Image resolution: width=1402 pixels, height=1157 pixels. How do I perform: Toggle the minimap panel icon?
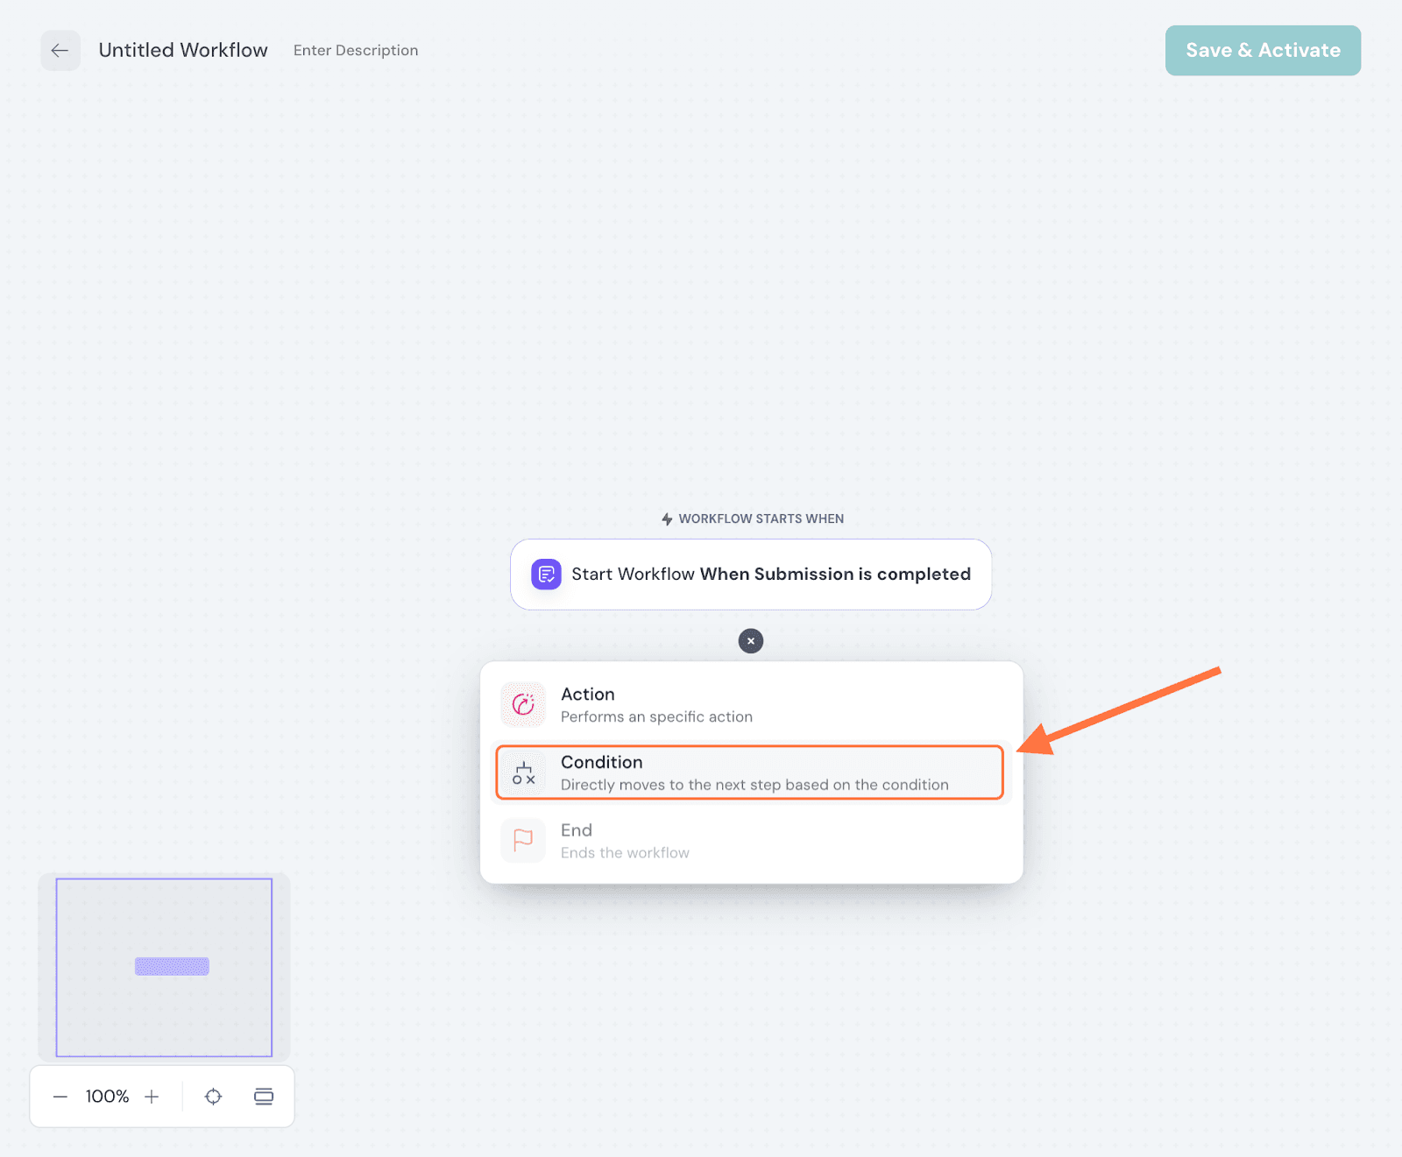tap(264, 1097)
